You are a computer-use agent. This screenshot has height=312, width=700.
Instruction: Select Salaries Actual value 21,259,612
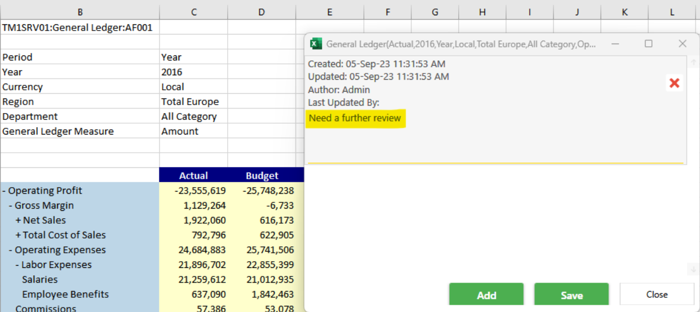(194, 279)
